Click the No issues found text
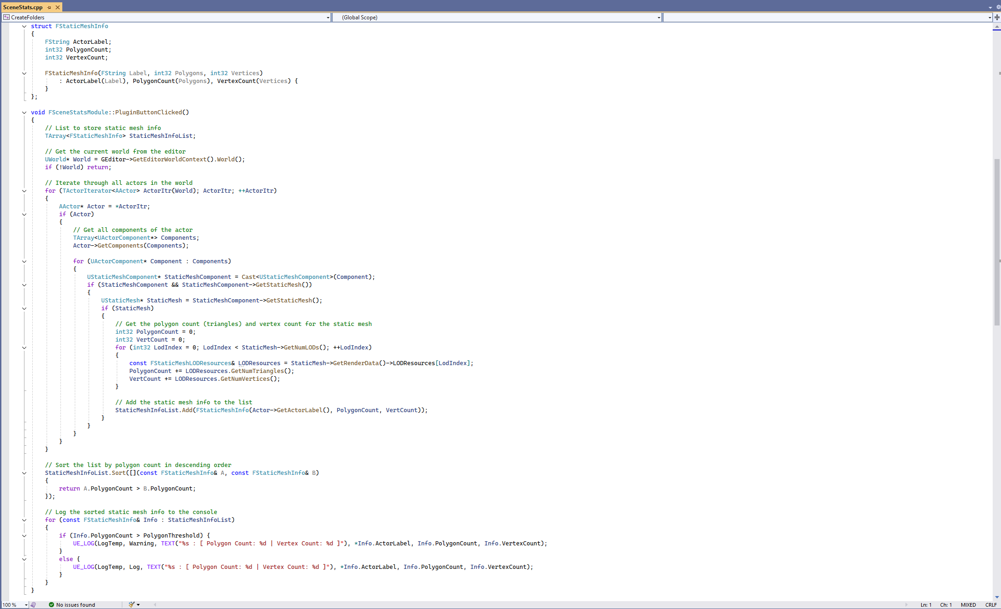Image resolution: width=1001 pixels, height=609 pixels. pos(76,605)
